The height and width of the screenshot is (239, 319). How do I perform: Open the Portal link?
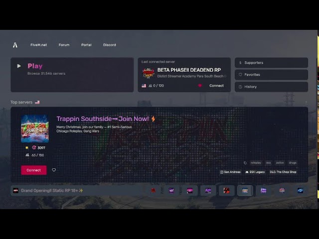click(x=86, y=45)
